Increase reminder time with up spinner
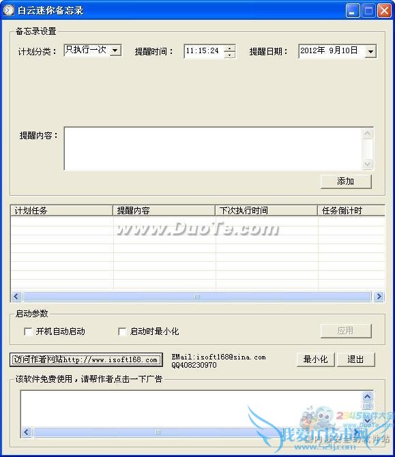Screen dimensions: 395x457 point(230,48)
